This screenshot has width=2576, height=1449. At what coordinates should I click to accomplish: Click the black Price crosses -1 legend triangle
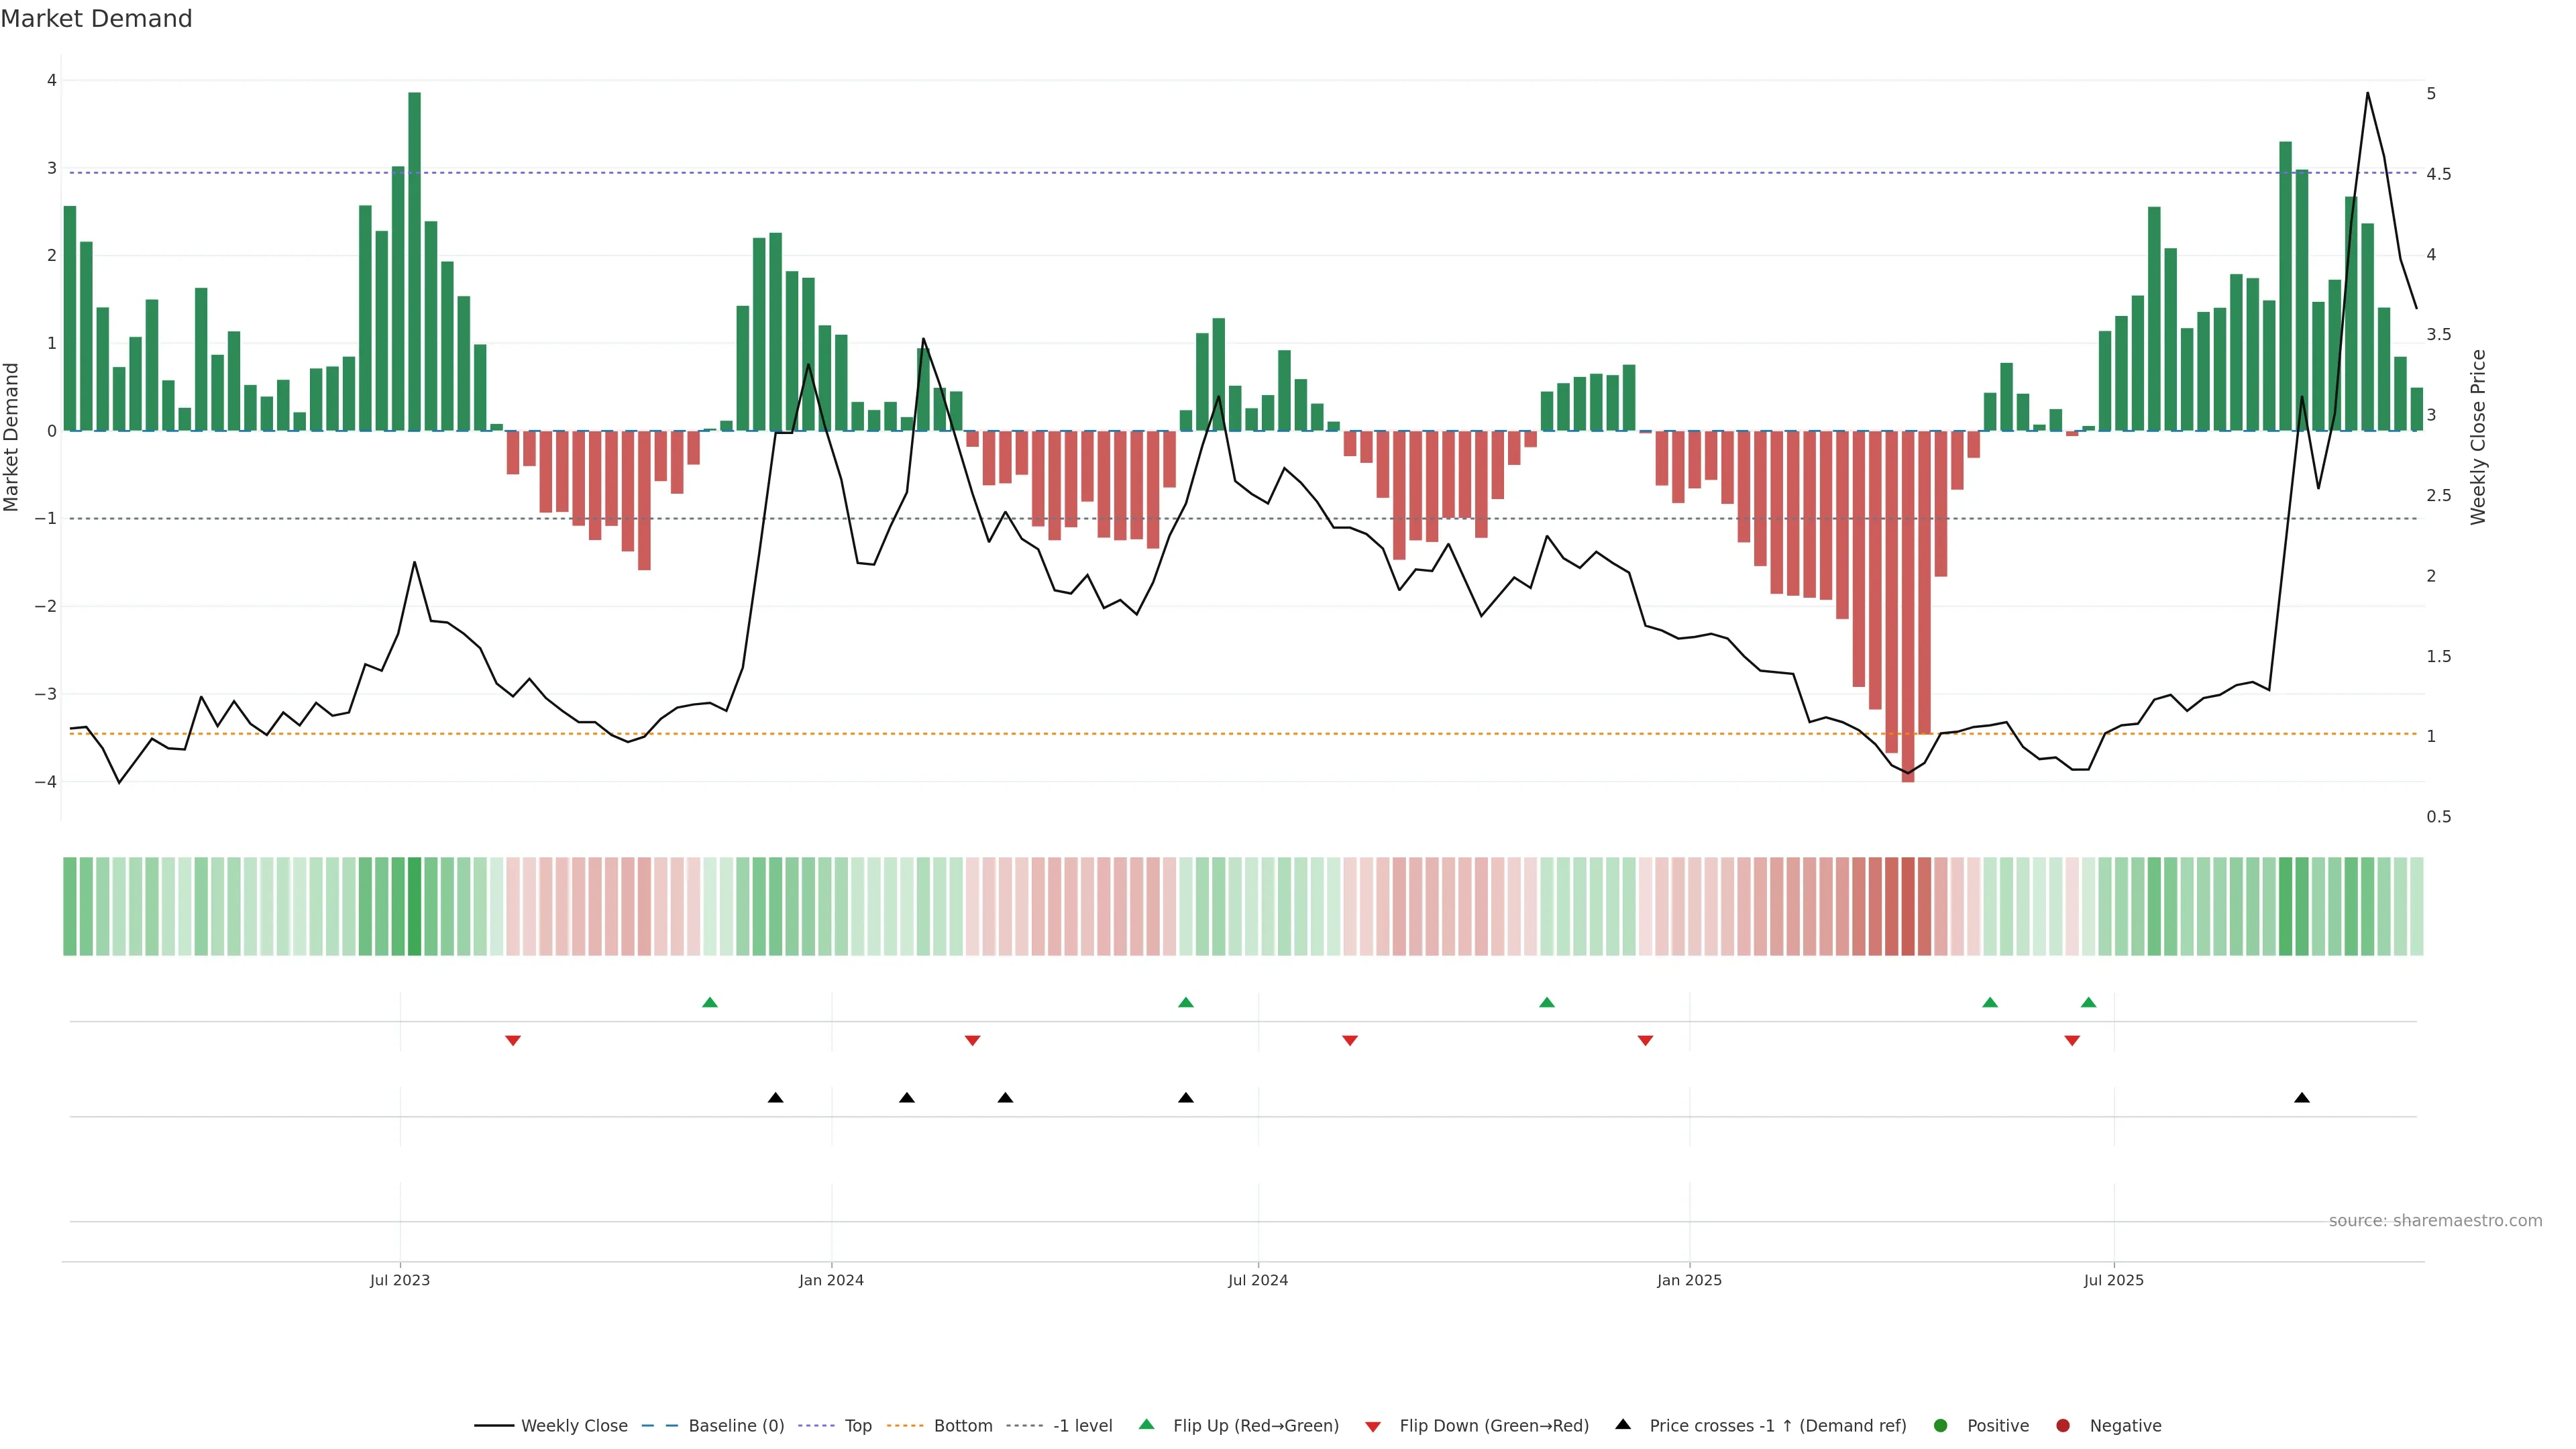tap(1623, 1425)
